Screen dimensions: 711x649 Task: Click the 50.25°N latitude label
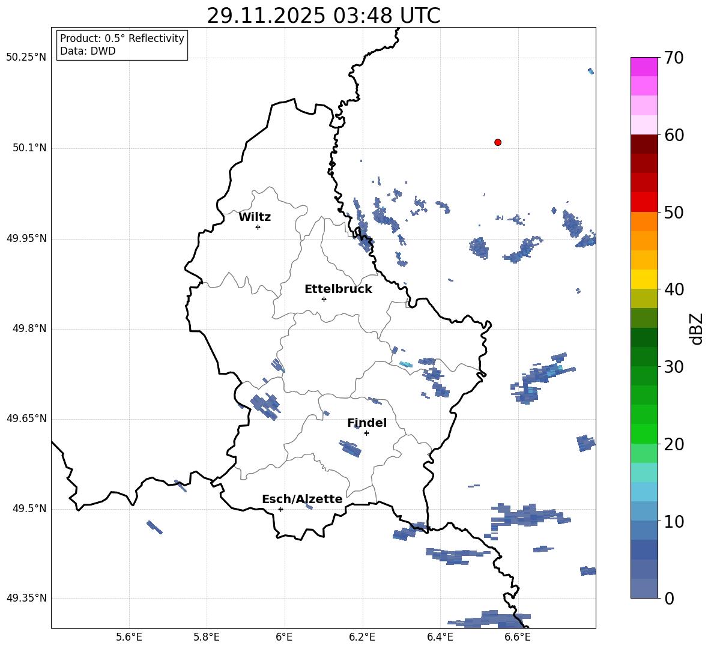pos(26,58)
